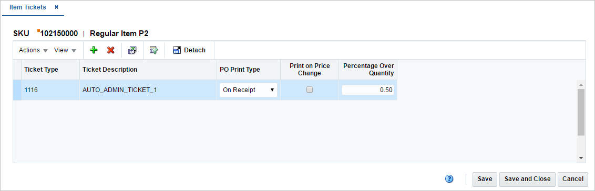
Task: Close the Item Tickets tab
Action: (57, 7)
